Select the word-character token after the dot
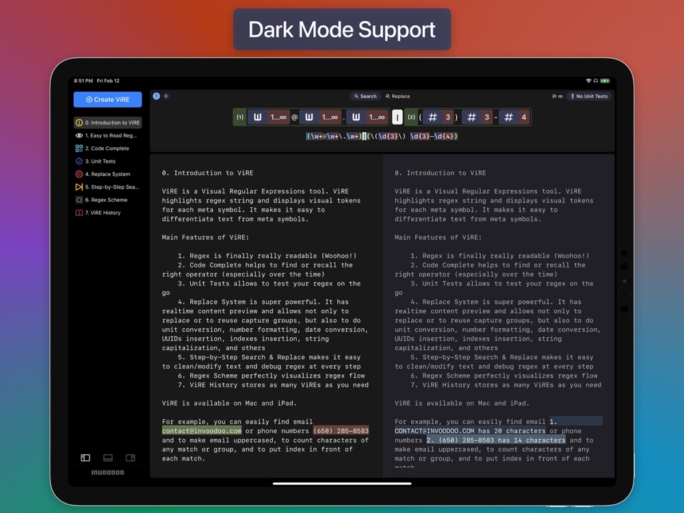 [356, 118]
